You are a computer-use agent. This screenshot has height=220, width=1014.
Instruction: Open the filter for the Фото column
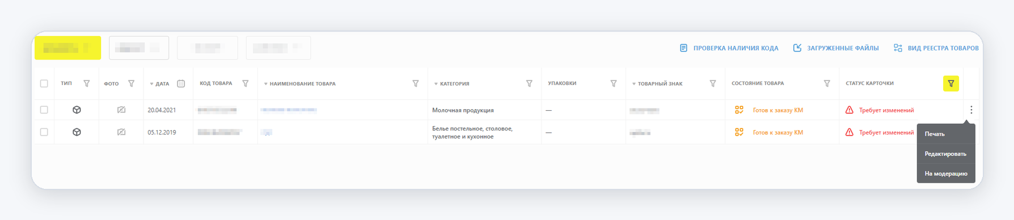click(131, 84)
